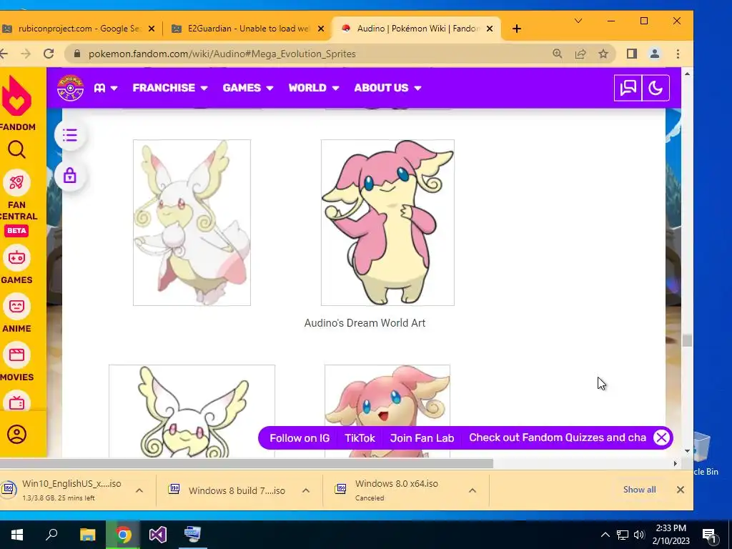732x549 pixels.
Task: Open the tab search chevron
Action: click(578, 21)
